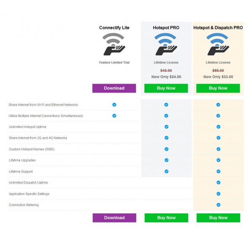The width and height of the screenshot is (252, 236).
Task: Click Dispatch PRO checkmark for Unlimited Dispatch Uptime
Action: pyautogui.click(x=218, y=183)
